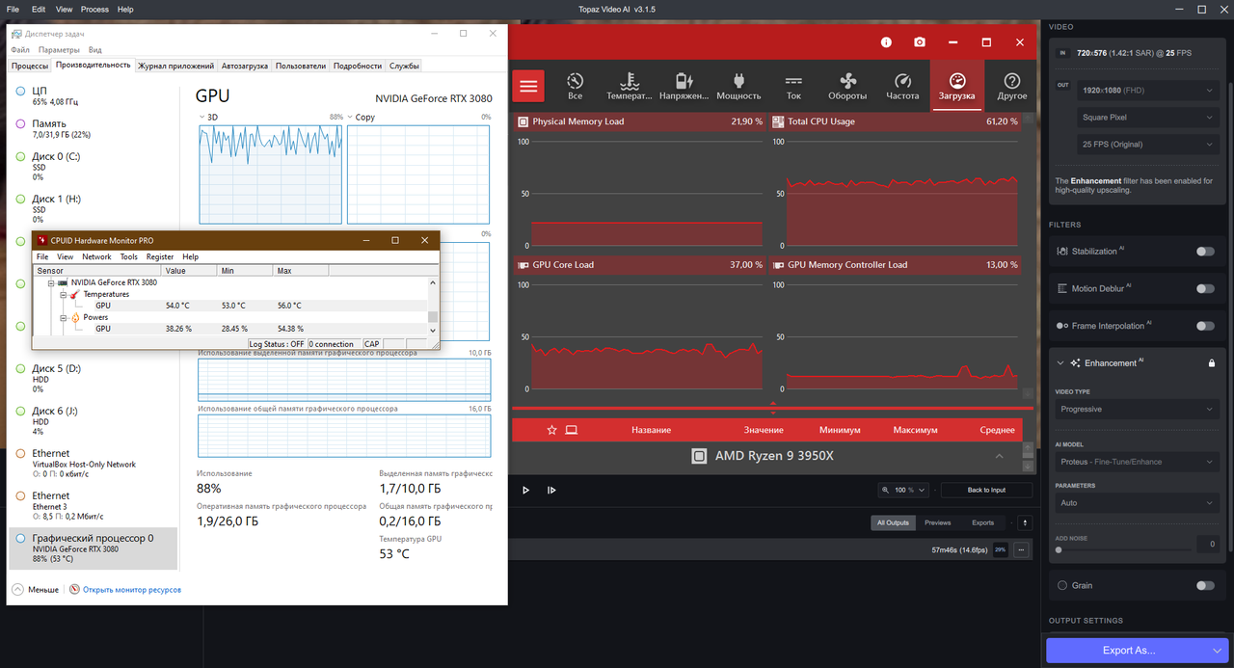Switch to the Автозагрузка tab

[x=245, y=66]
